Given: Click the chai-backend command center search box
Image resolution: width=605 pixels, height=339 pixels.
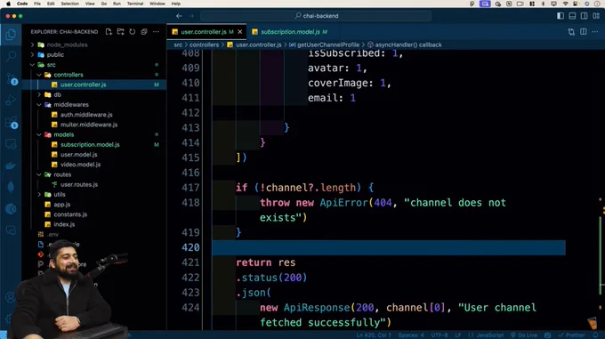Looking at the screenshot, I should 316,16.
